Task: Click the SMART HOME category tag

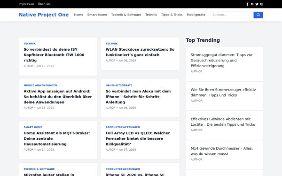Action: coord(33,127)
